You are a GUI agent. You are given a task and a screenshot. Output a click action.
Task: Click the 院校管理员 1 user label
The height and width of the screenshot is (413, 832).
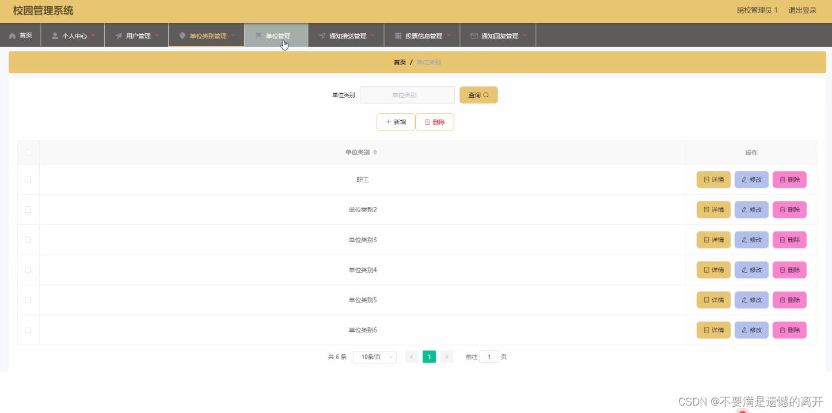(x=757, y=10)
